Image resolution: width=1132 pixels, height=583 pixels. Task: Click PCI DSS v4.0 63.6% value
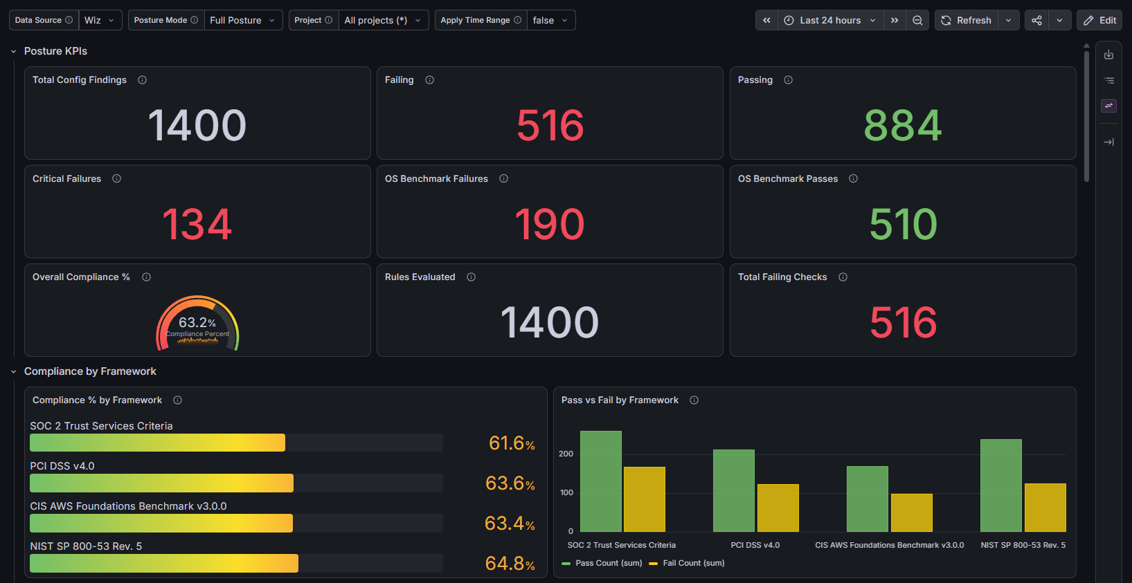tap(510, 483)
